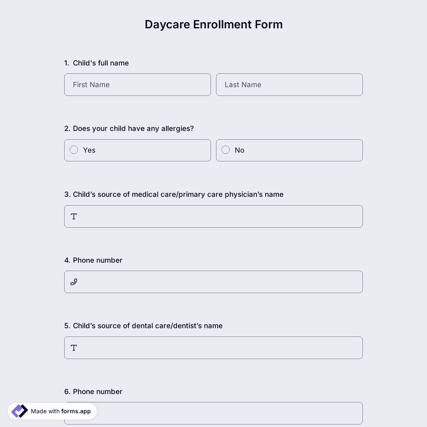The width and height of the screenshot is (427, 427).
Task: Click the question 5 dental care label
Action: pos(143,325)
